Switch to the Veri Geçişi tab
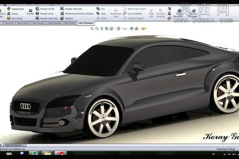This screenshot has width=239, height=159. point(38,23)
